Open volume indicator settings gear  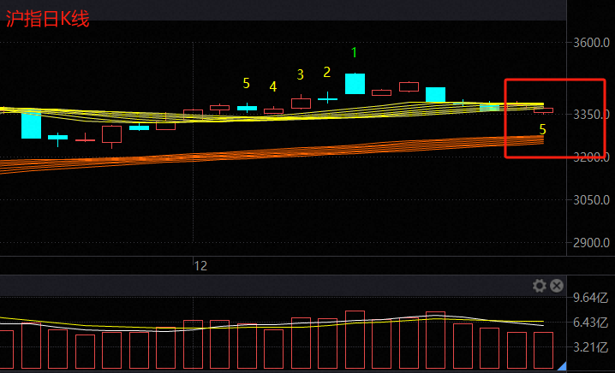click(540, 286)
